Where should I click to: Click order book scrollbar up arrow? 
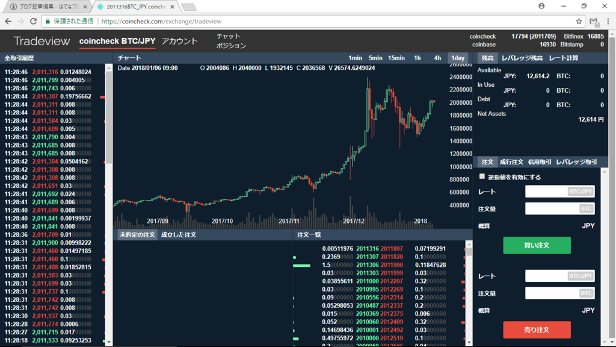tap(469, 245)
